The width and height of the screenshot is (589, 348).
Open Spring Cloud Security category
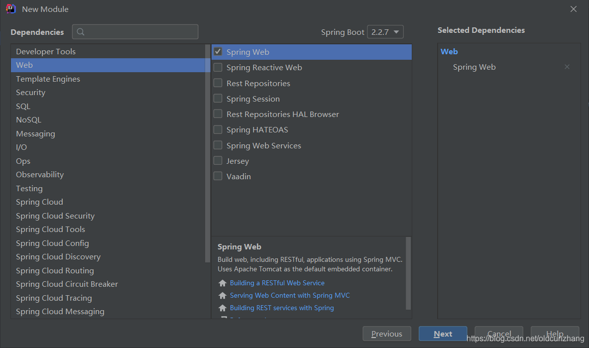click(108, 216)
